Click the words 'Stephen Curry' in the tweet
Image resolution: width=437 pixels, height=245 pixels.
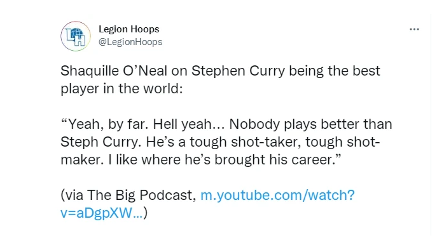239,70
